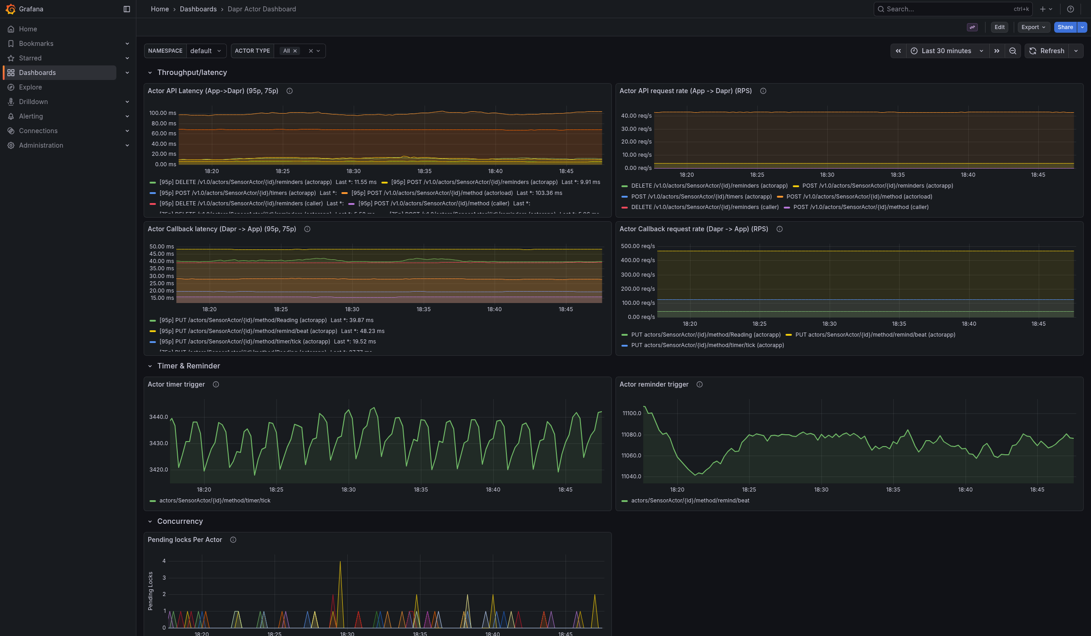
Task: Go to Dashboards breadcrumb link
Action: (x=198, y=9)
